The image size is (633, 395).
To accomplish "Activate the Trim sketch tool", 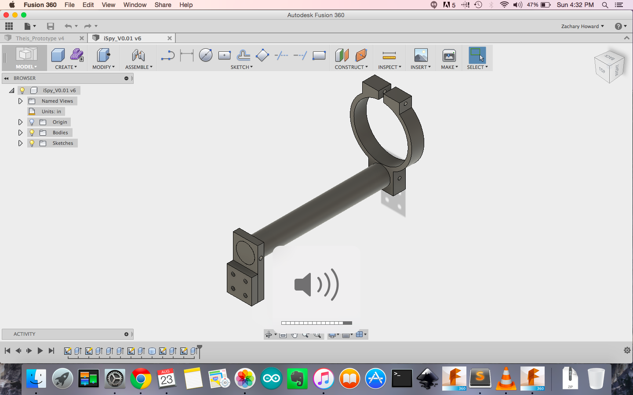I will (281, 55).
